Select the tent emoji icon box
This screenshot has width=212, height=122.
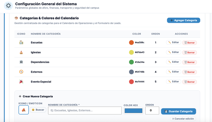(24, 110)
